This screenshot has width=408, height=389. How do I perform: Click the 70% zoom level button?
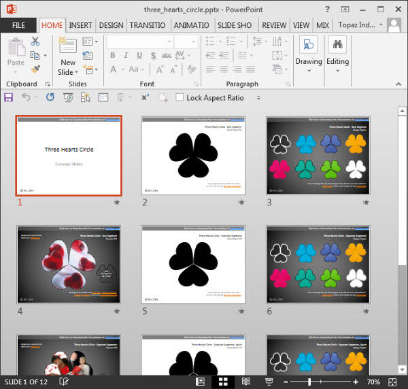pos(373,382)
